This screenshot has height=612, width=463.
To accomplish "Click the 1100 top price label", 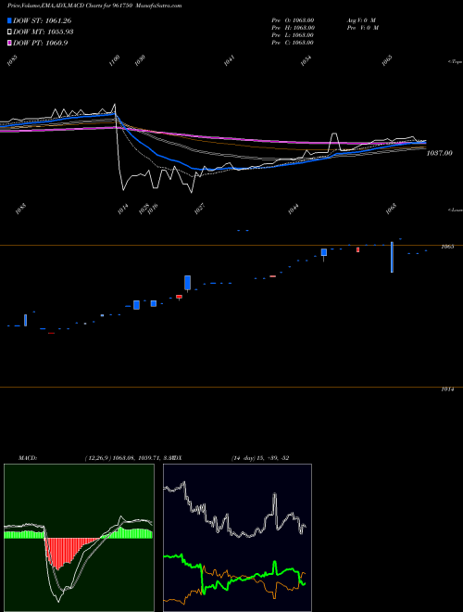I will click(115, 60).
